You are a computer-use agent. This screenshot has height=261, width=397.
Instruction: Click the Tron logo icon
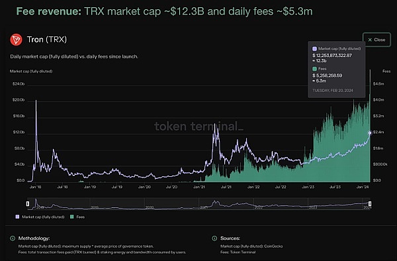(x=16, y=40)
